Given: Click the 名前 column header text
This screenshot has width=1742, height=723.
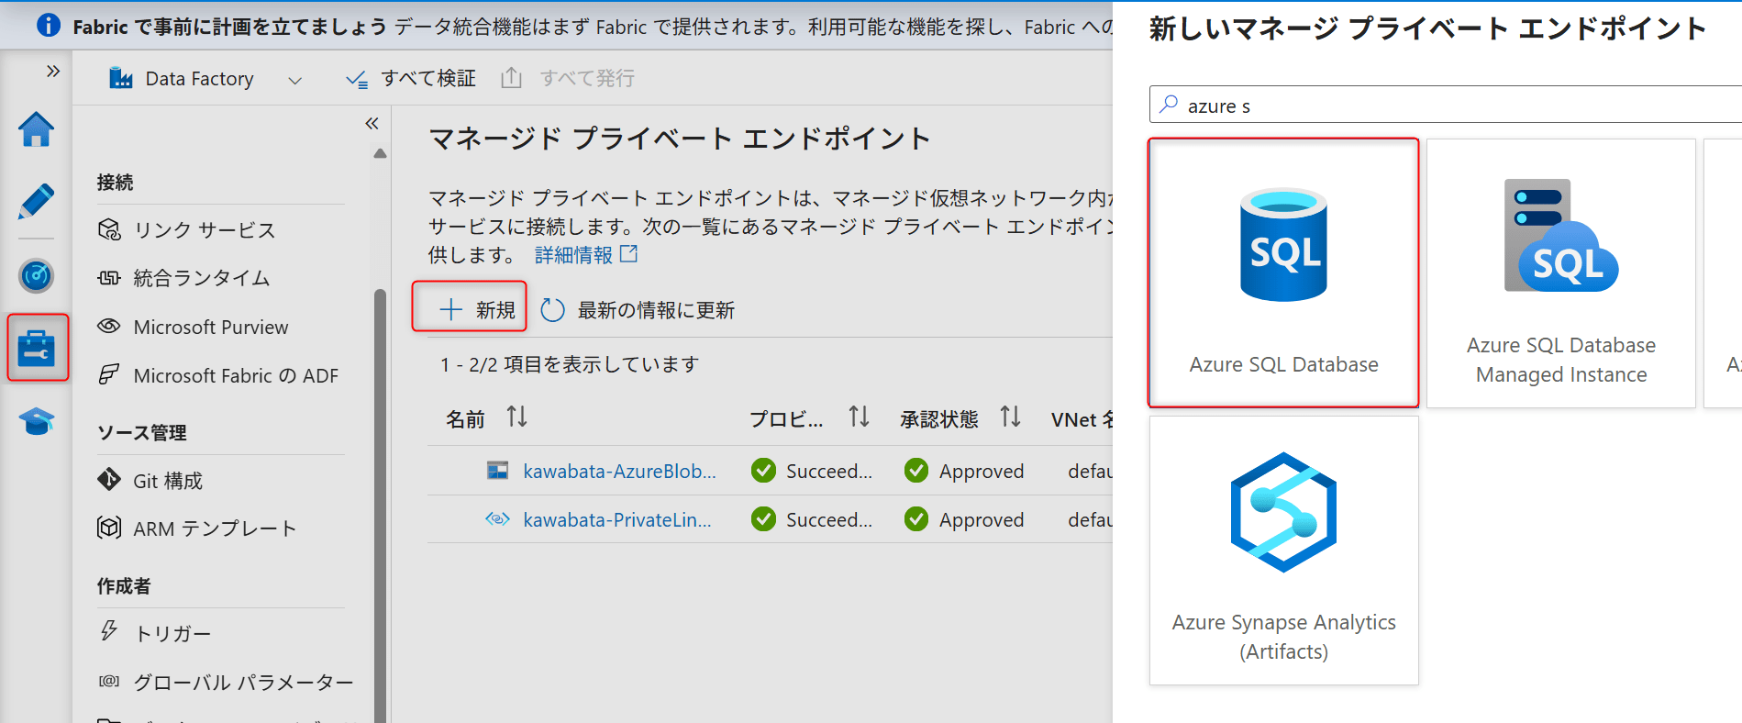Looking at the screenshot, I should [x=465, y=419].
